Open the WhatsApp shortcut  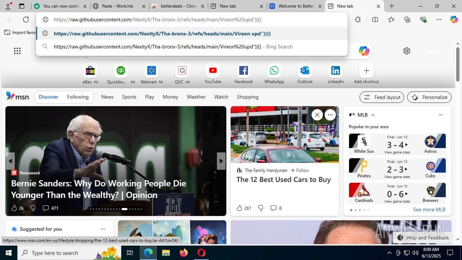[x=274, y=74]
